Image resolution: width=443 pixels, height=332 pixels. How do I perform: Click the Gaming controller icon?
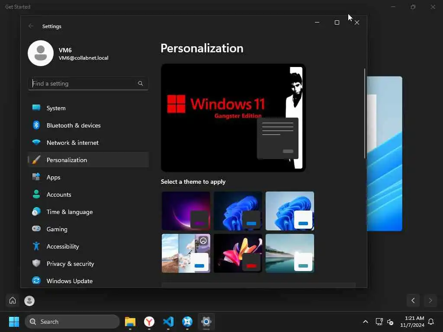pos(36,229)
